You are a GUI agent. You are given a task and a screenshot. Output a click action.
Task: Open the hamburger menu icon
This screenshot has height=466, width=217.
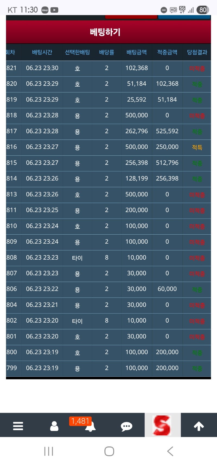pyautogui.click(x=18, y=426)
